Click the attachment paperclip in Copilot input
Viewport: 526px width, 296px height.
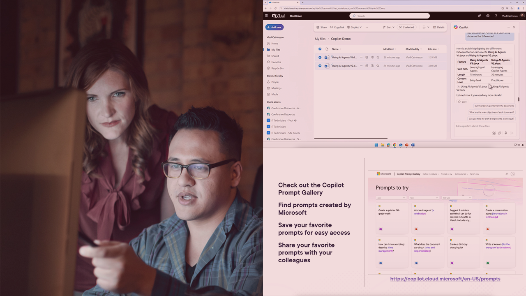500,133
